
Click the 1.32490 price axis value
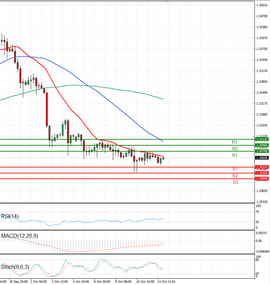click(x=262, y=92)
